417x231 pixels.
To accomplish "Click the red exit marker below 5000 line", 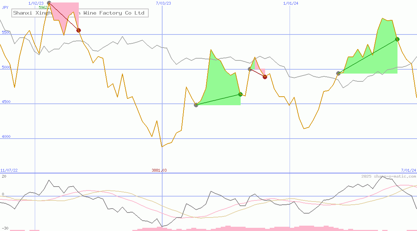I will point(265,77).
